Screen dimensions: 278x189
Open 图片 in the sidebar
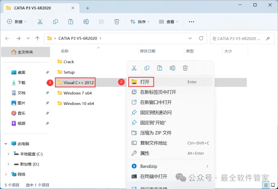[x=21, y=103]
